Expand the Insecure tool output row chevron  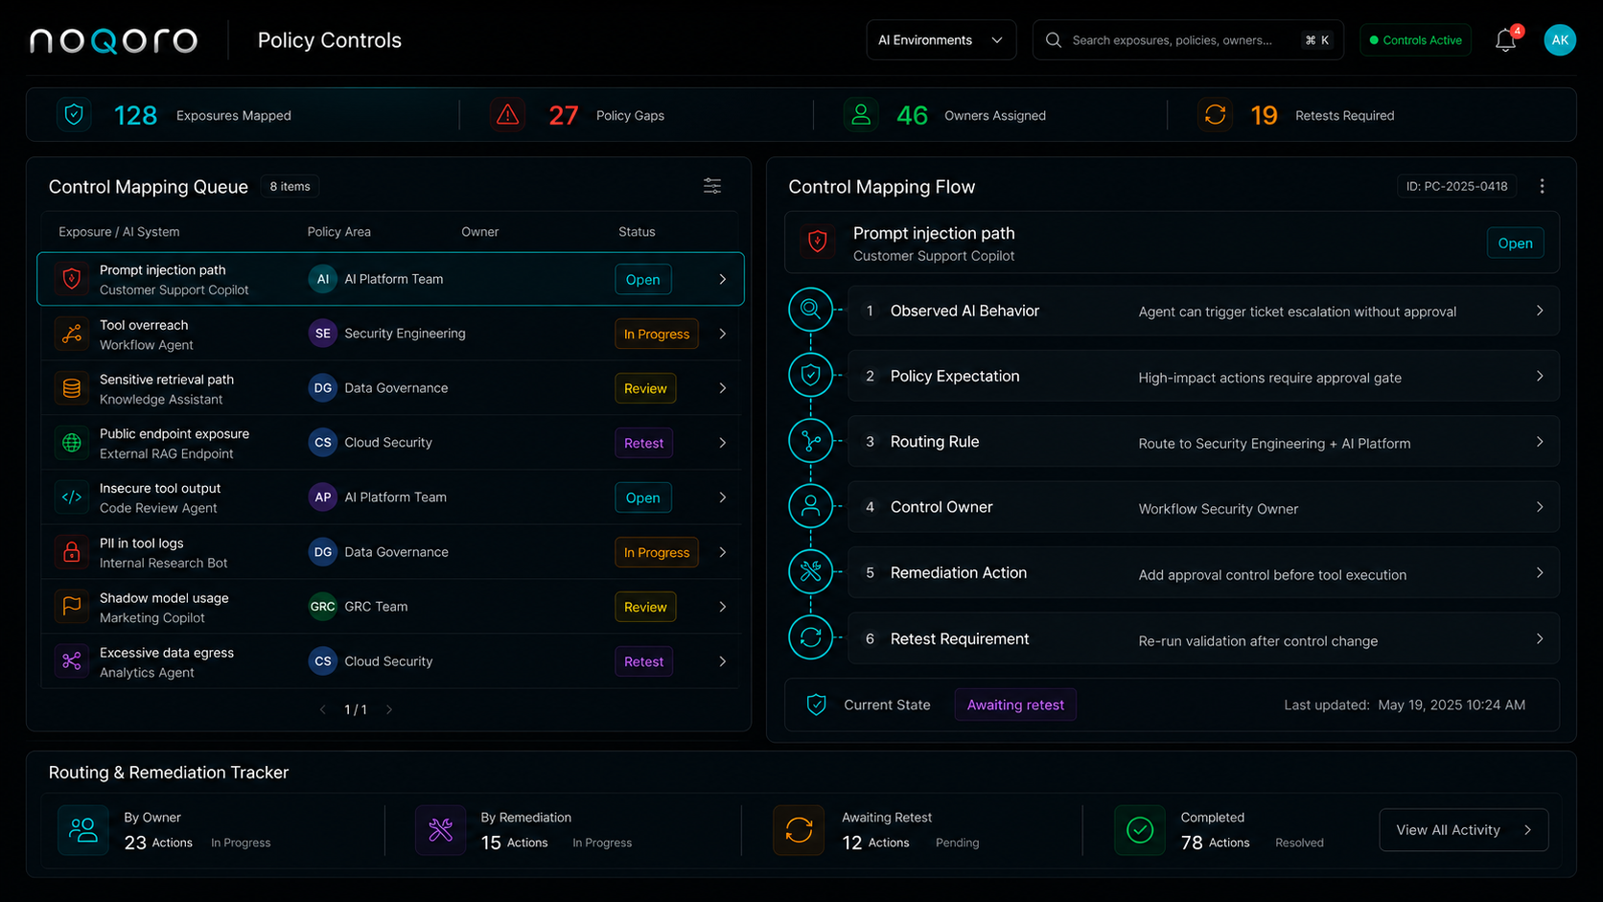pyautogui.click(x=723, y=497)
